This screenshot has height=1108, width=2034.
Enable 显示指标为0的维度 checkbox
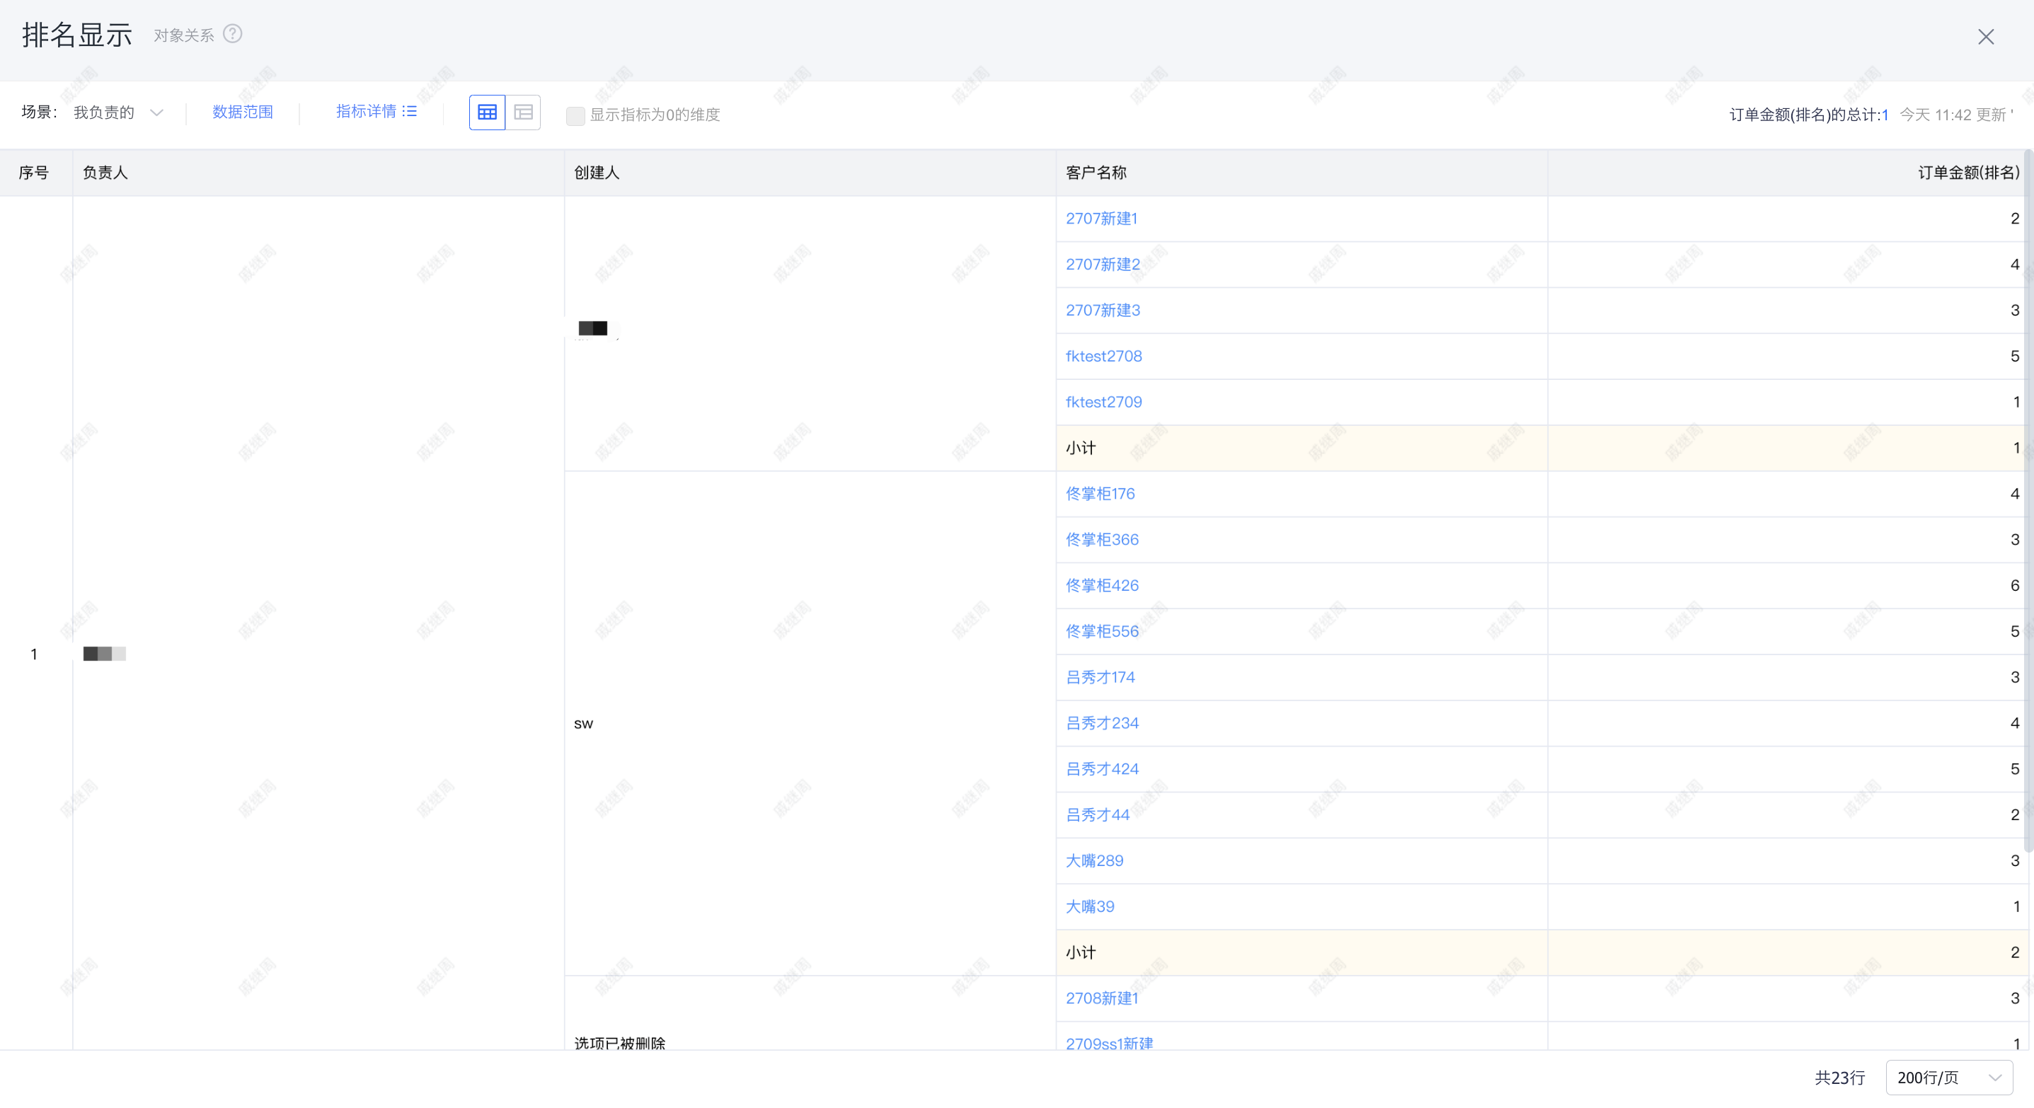[x=575, y=115]
